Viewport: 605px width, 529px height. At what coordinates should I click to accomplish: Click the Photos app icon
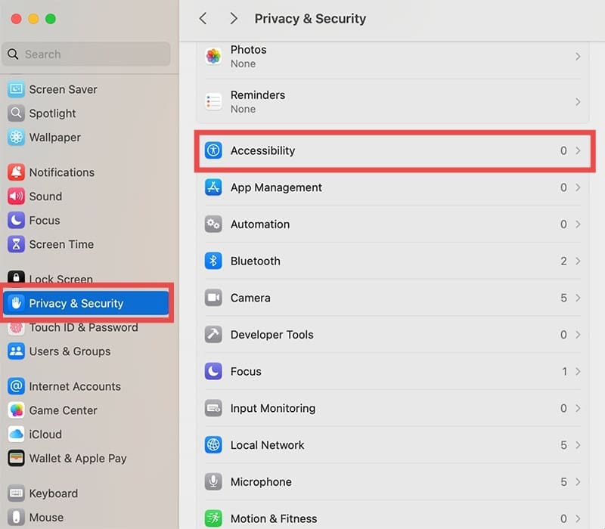point(213,57)
